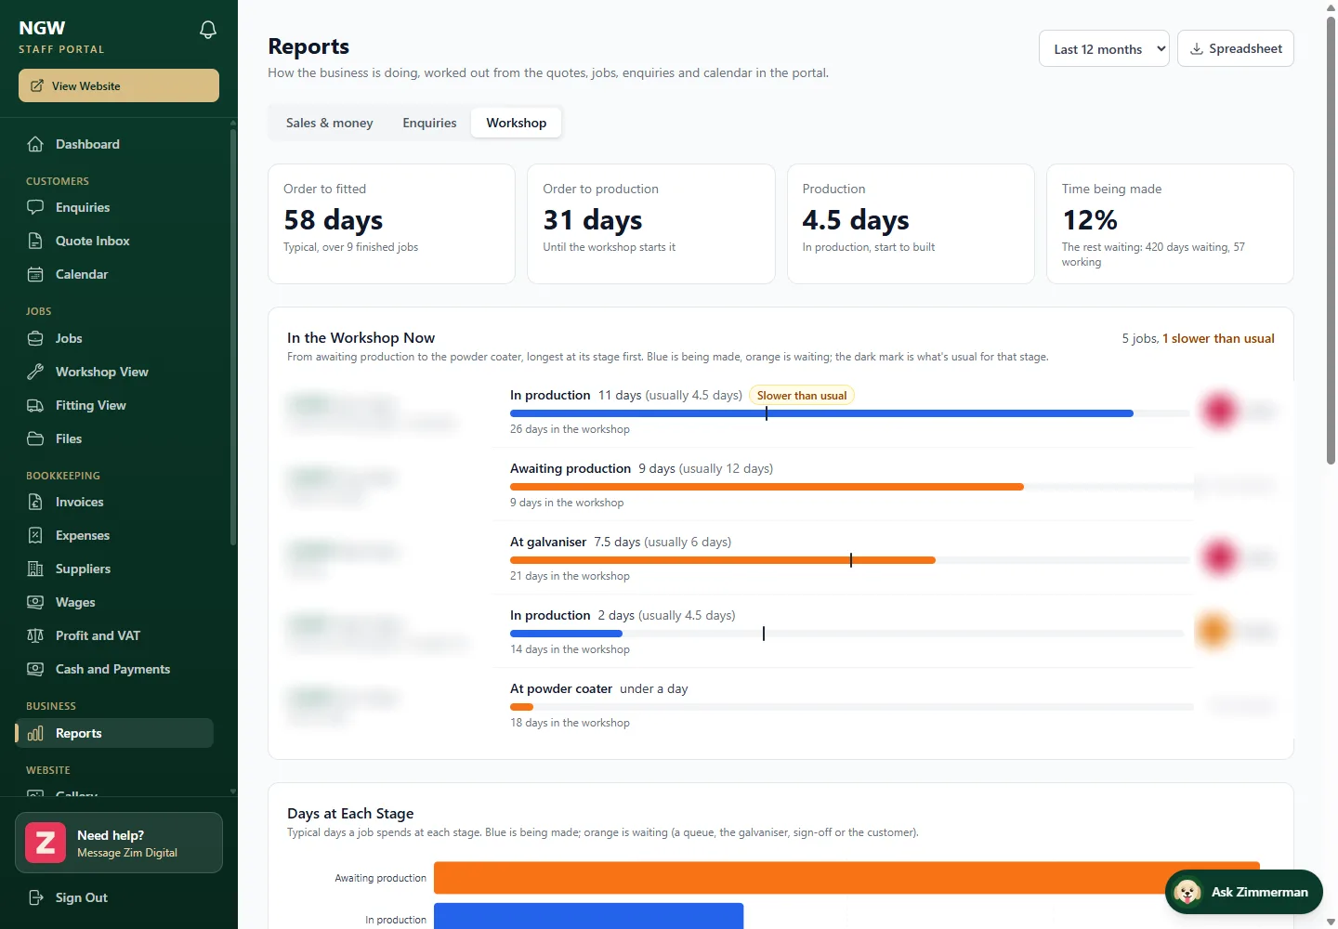This screenshot has width=1338, height=929.
Task: Open the Calendar icon in sidebar
Action: coord(35,274)
